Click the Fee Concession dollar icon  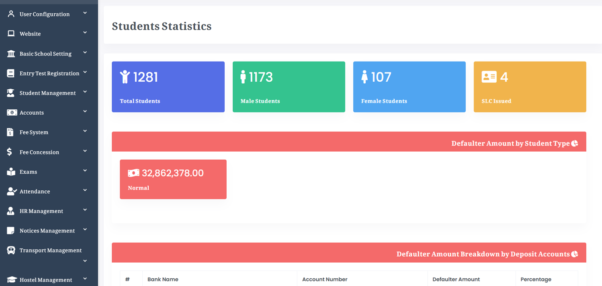(10, 152)
